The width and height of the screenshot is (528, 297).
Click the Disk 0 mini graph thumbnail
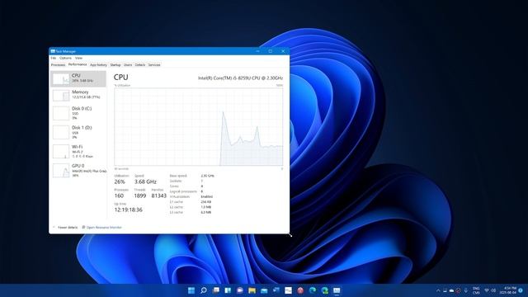61,113
